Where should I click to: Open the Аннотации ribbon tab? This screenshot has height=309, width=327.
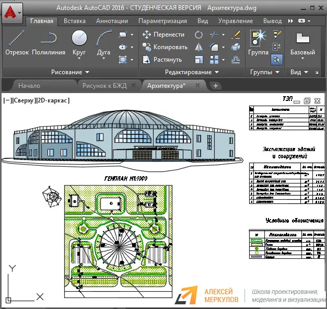pyautogui.click(x=112, y=21)
